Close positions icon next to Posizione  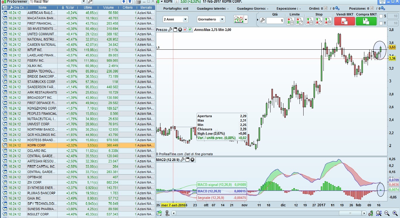tap(372, 9)
